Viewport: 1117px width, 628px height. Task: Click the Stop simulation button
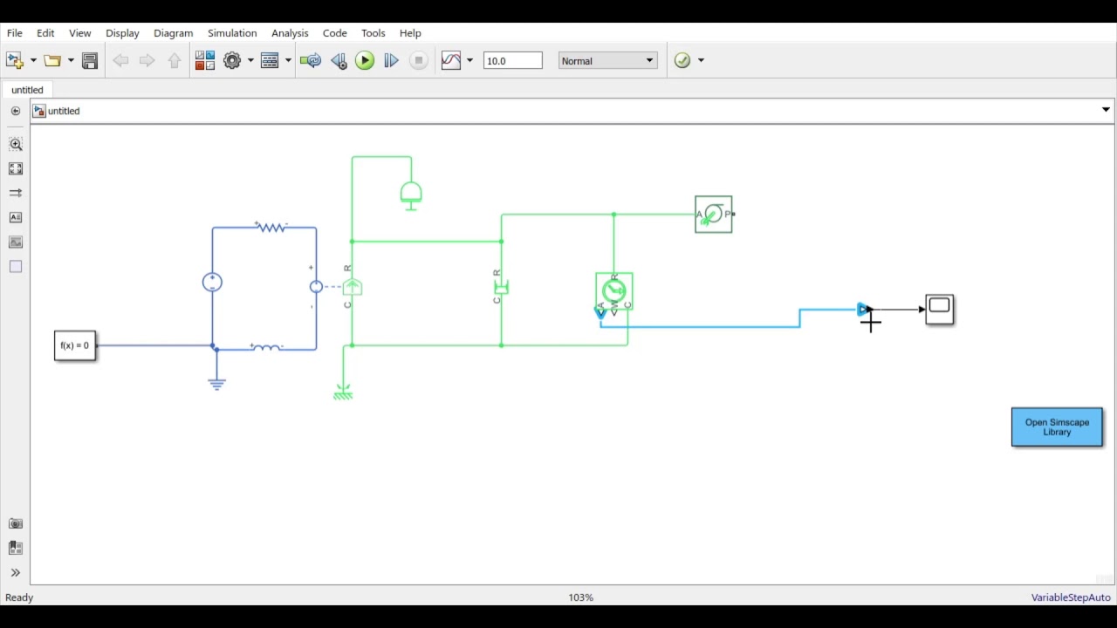point(419,60)
